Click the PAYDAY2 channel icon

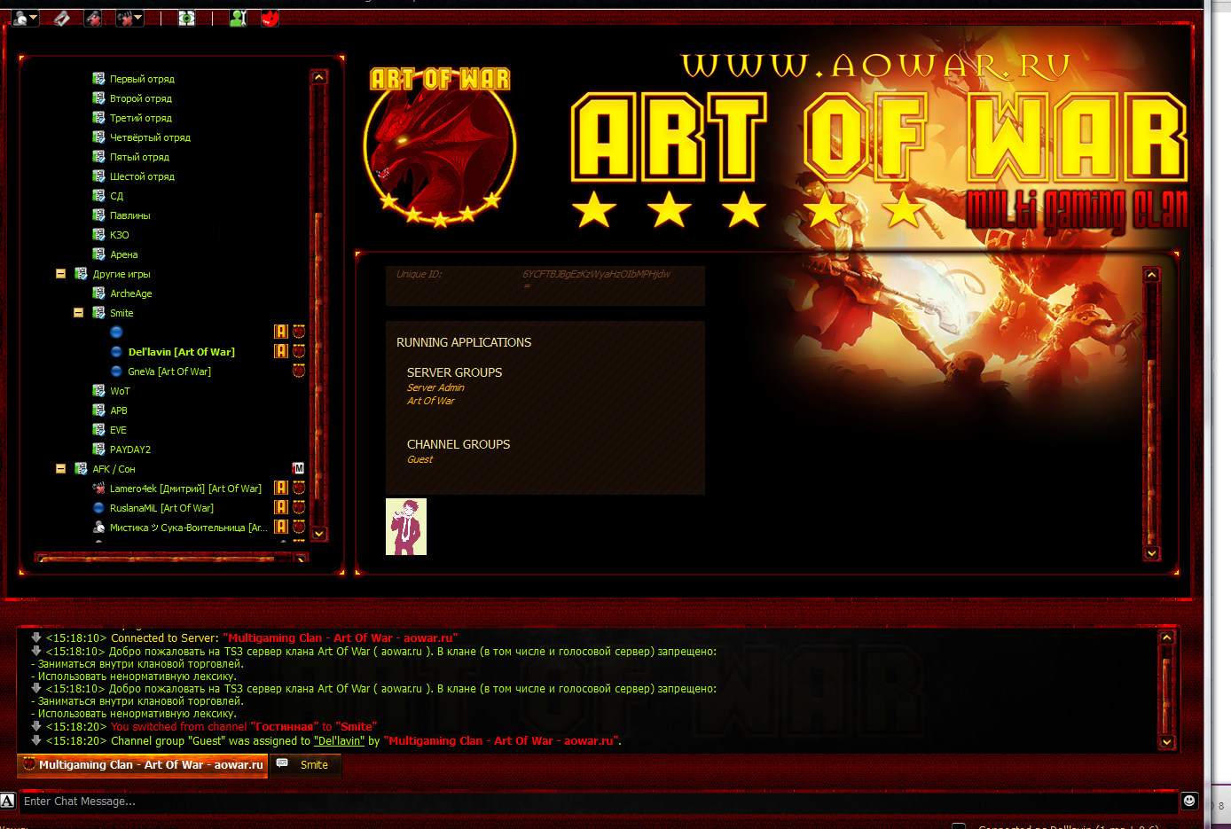[x=98, y=449]
